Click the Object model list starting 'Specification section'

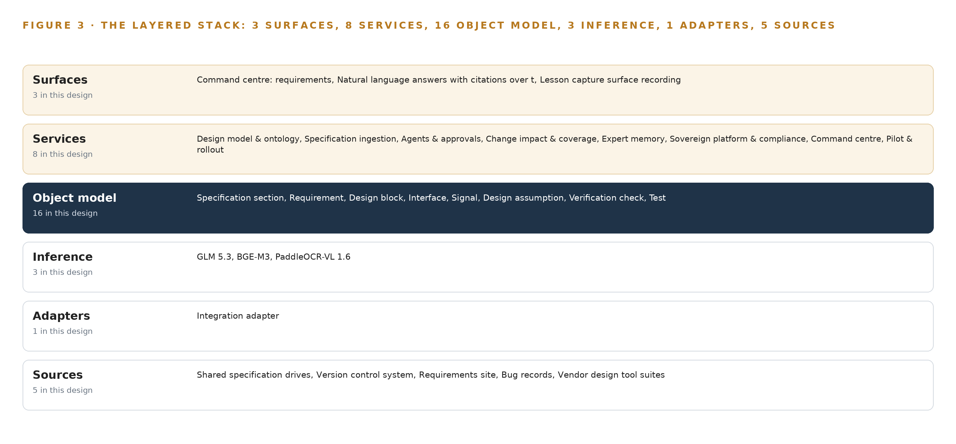click(x=431, y=198)
